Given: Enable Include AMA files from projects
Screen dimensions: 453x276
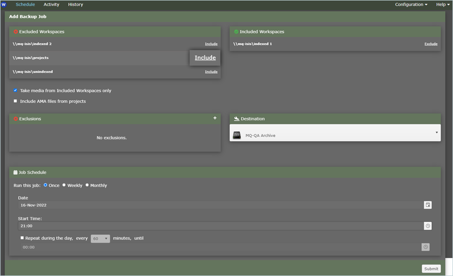Looking at the screenshot, I should pos(16,101).
